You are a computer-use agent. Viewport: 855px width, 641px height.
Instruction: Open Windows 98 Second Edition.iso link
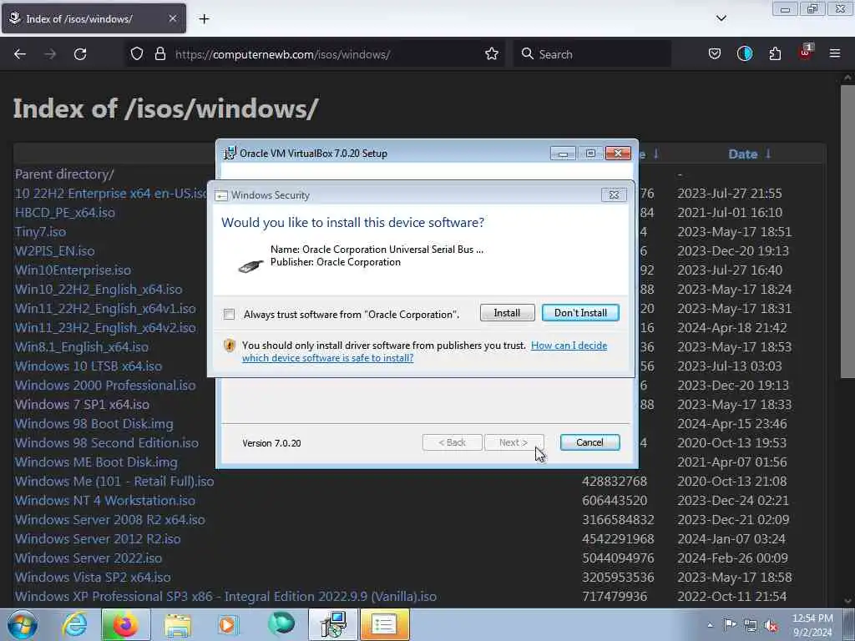[107, 442]
